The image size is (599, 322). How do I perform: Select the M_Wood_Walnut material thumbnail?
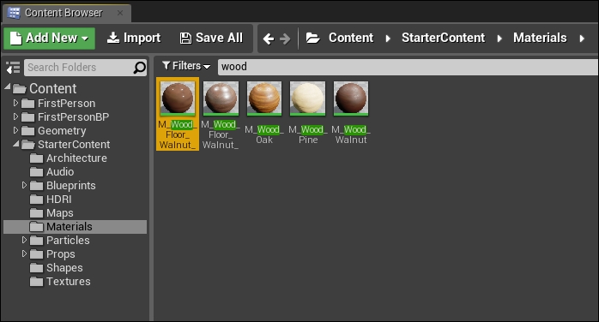pos(351,98)
